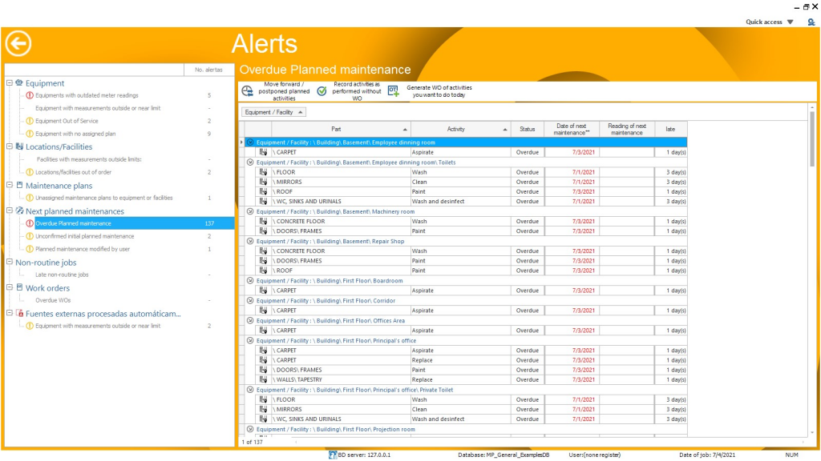Click the Work orders category icon

point(19,287)
